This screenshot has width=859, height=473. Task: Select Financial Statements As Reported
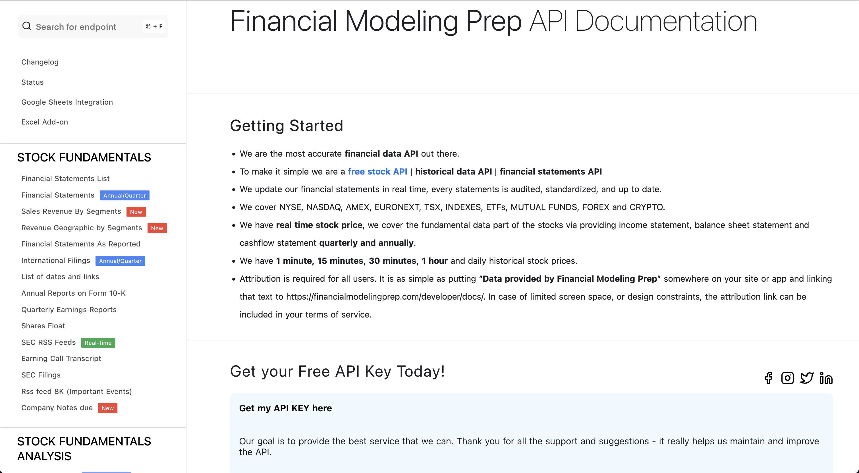[x=81, y=244]
